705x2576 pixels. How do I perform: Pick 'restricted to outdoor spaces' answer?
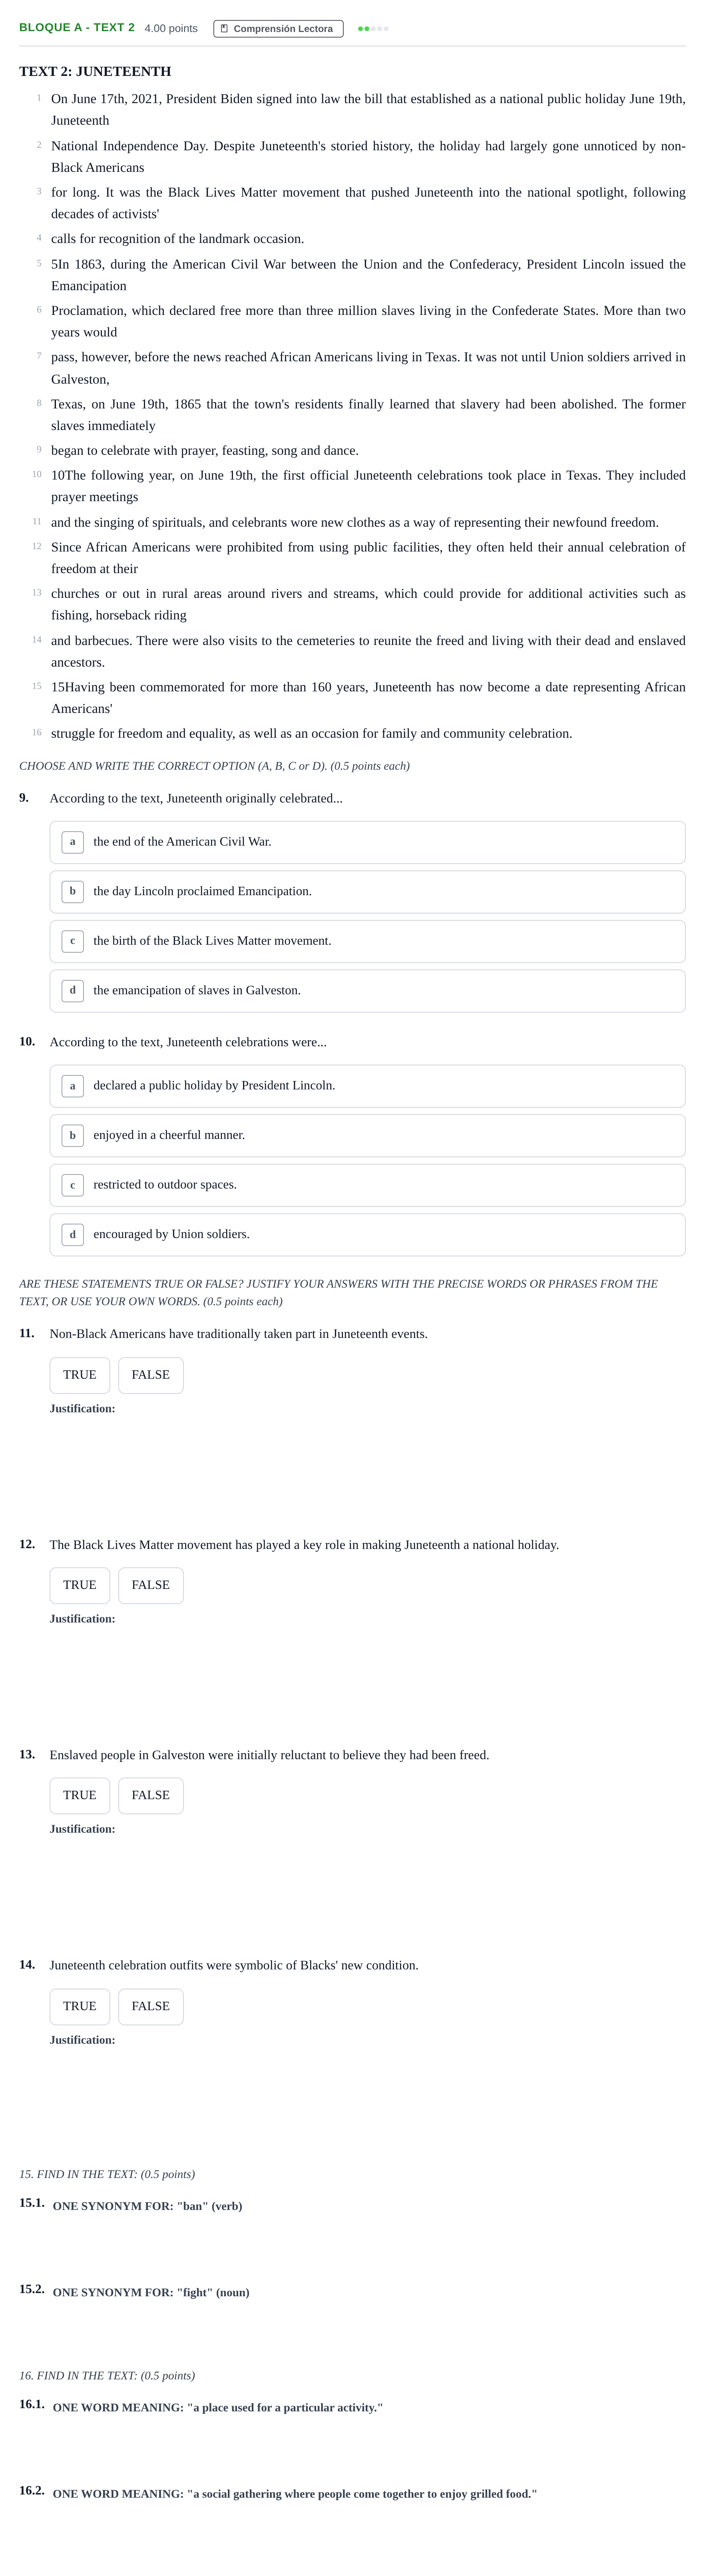tap(367, 1185)
